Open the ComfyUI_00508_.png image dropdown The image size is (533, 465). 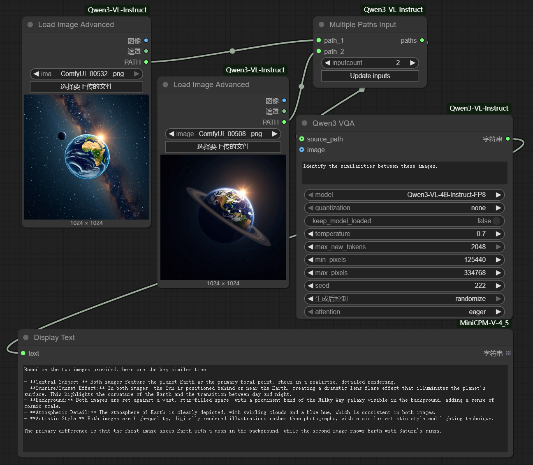[223, 134]
